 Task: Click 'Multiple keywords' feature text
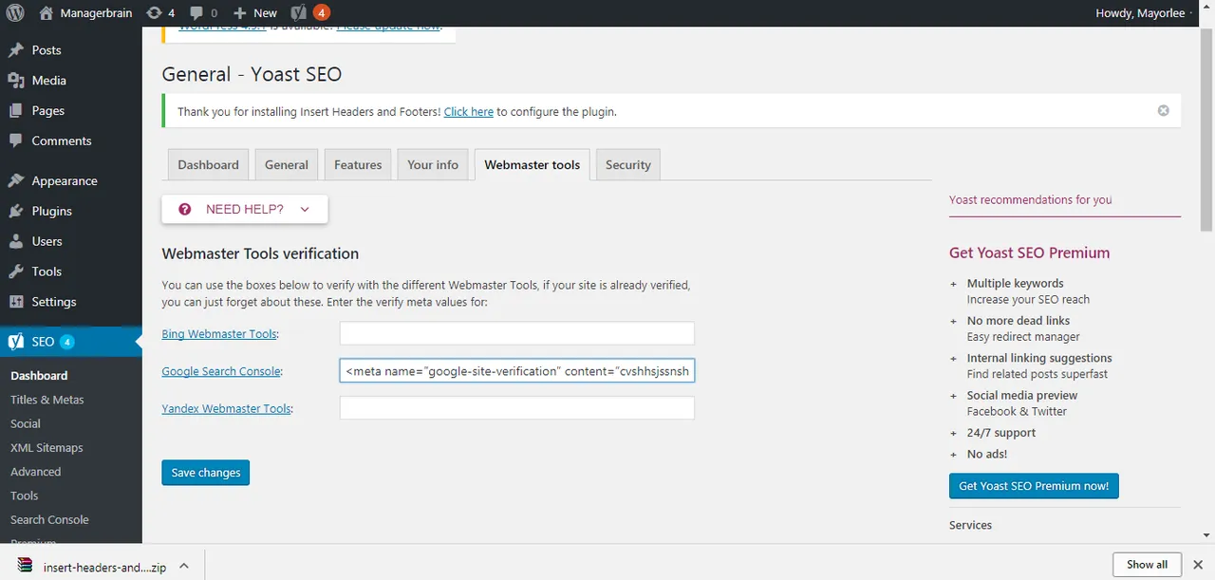click(1015, 284)
